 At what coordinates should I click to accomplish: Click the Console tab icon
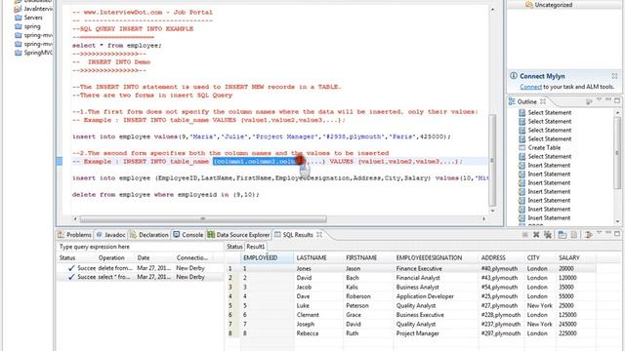click(176, 235)
